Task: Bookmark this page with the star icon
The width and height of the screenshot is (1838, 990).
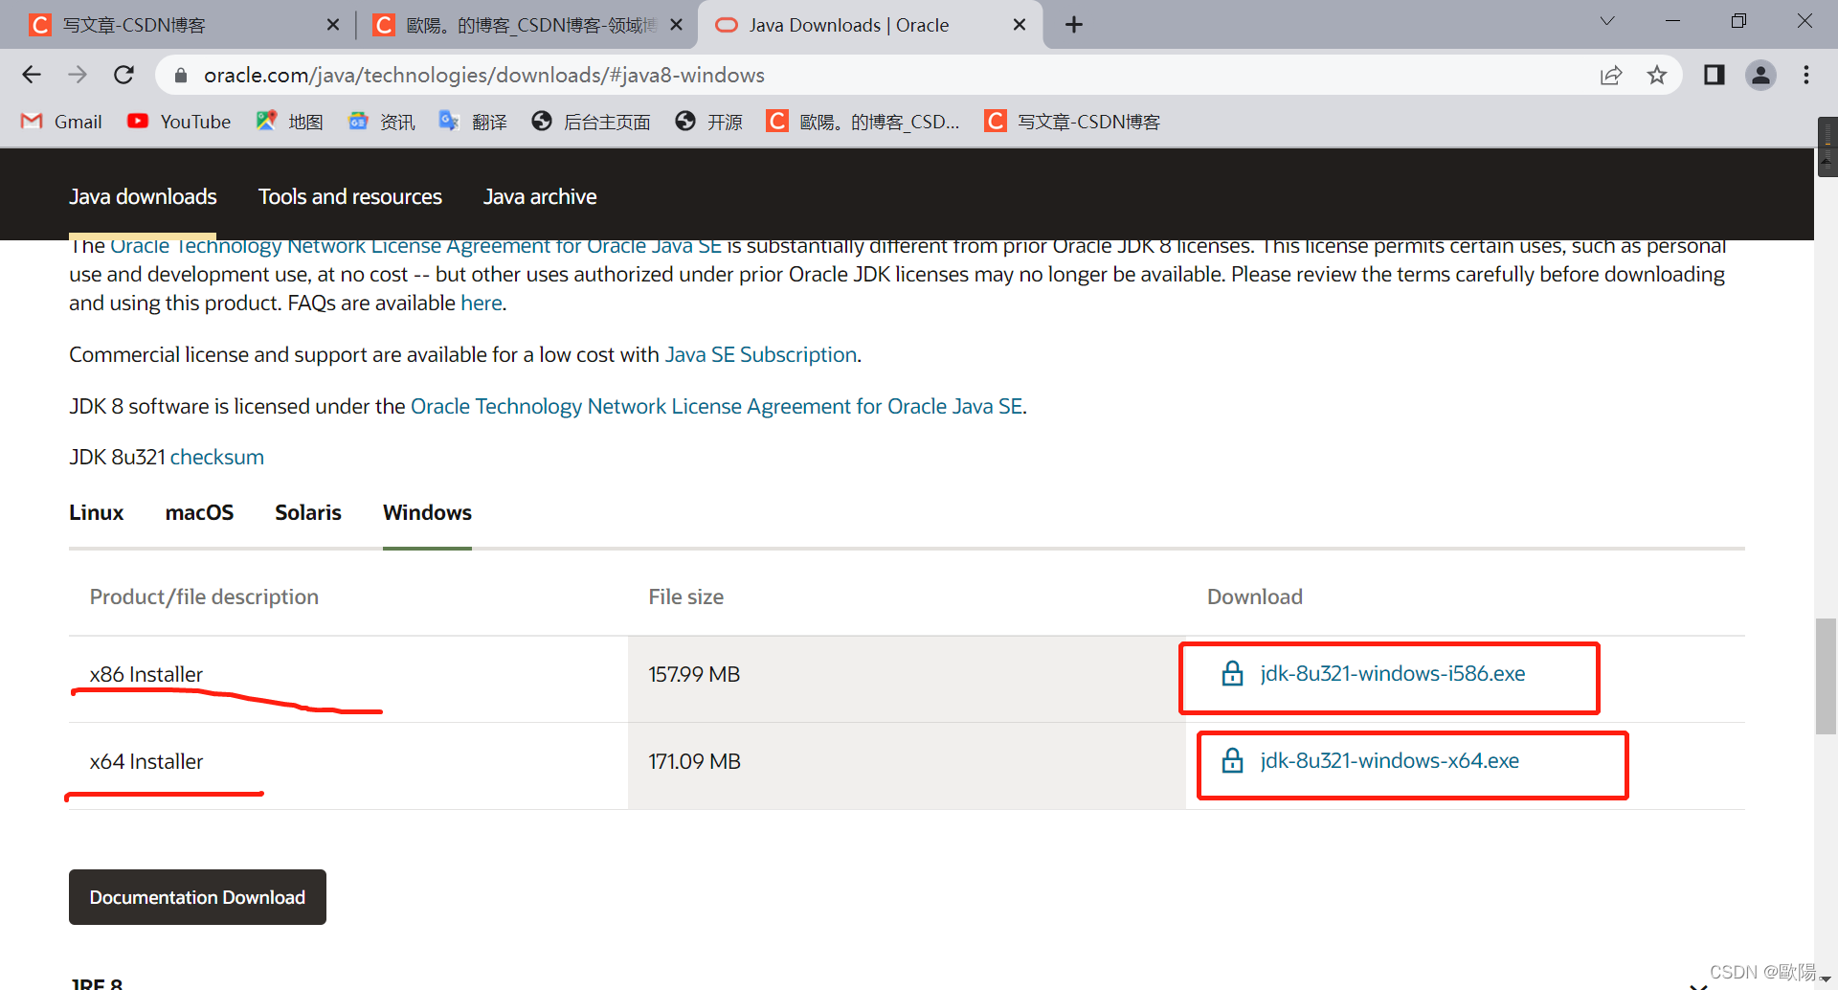Action: tap(1657, 75)
